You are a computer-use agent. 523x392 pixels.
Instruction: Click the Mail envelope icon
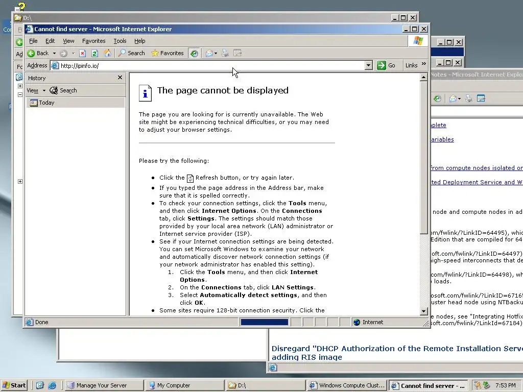click(209, 53)
